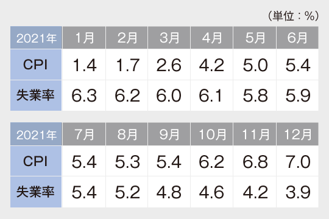329x219 pixels.
Task: Click the 7月 column header
Action: pos(84,134)
